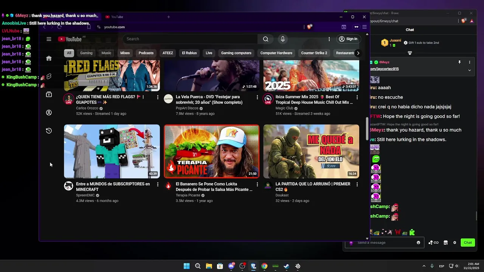Viewport: 484px width, 272px height.
Task: Visit the Magic Club channel link
Action: click(x=284, y=108)
